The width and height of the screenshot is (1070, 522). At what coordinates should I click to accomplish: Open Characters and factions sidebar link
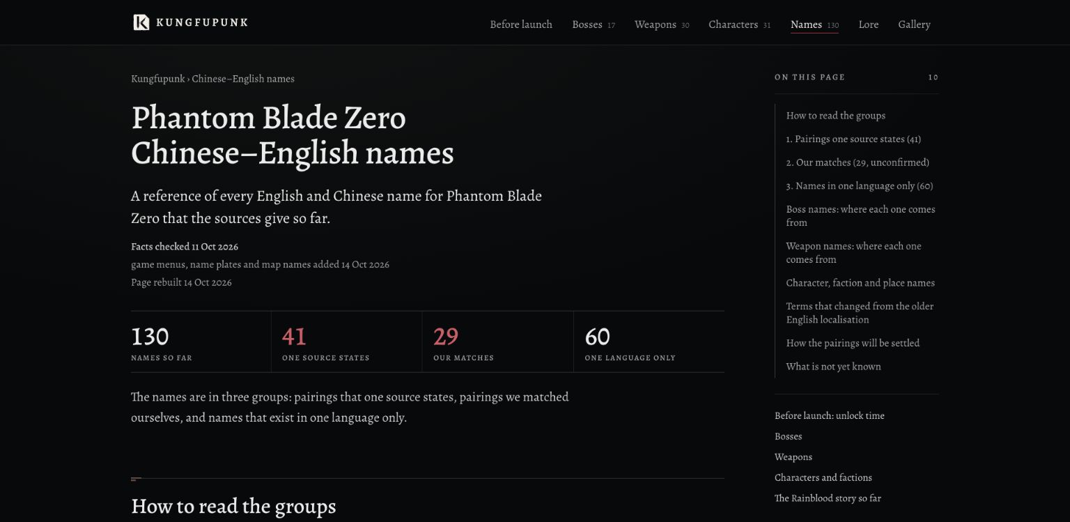click(823, 477)
